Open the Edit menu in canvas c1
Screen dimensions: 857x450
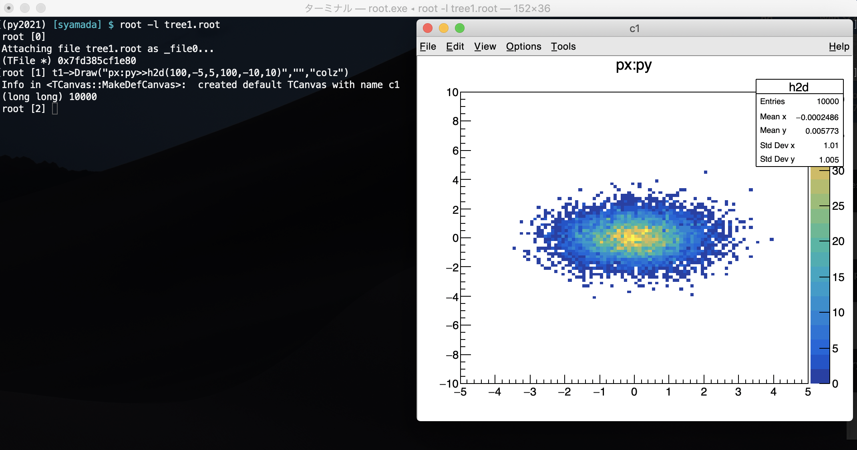point(455,46)
